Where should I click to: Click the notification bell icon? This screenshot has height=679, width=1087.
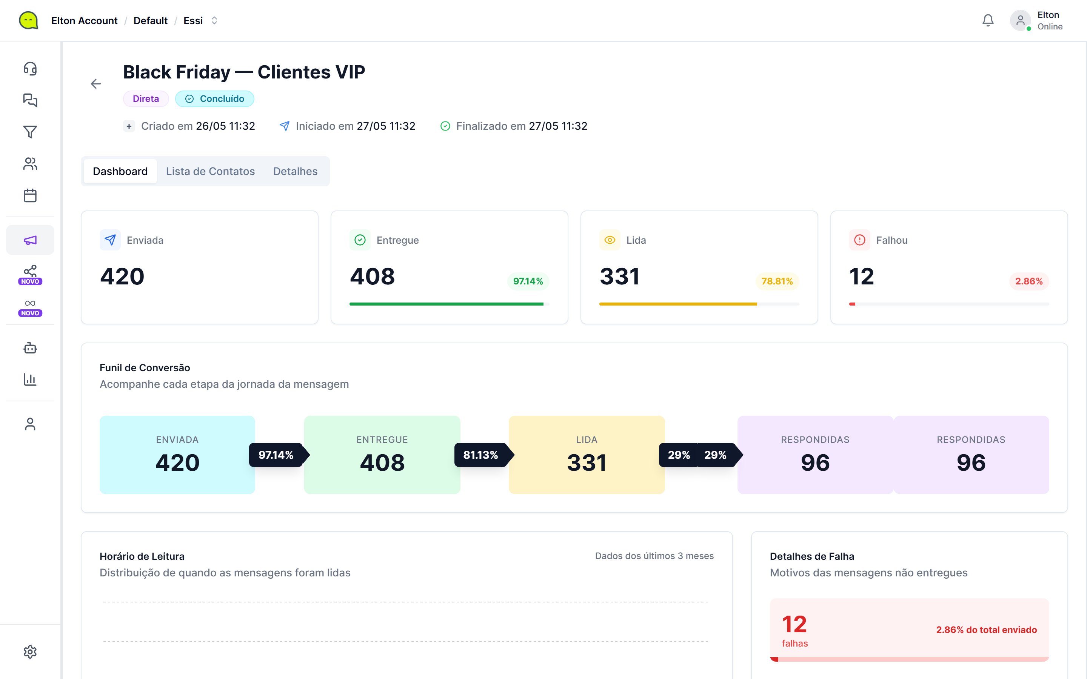(988, 21)
